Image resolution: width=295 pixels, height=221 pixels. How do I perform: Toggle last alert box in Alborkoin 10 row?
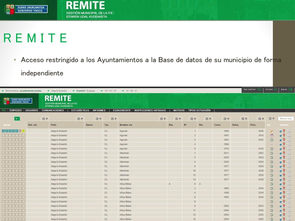(24, 171)
